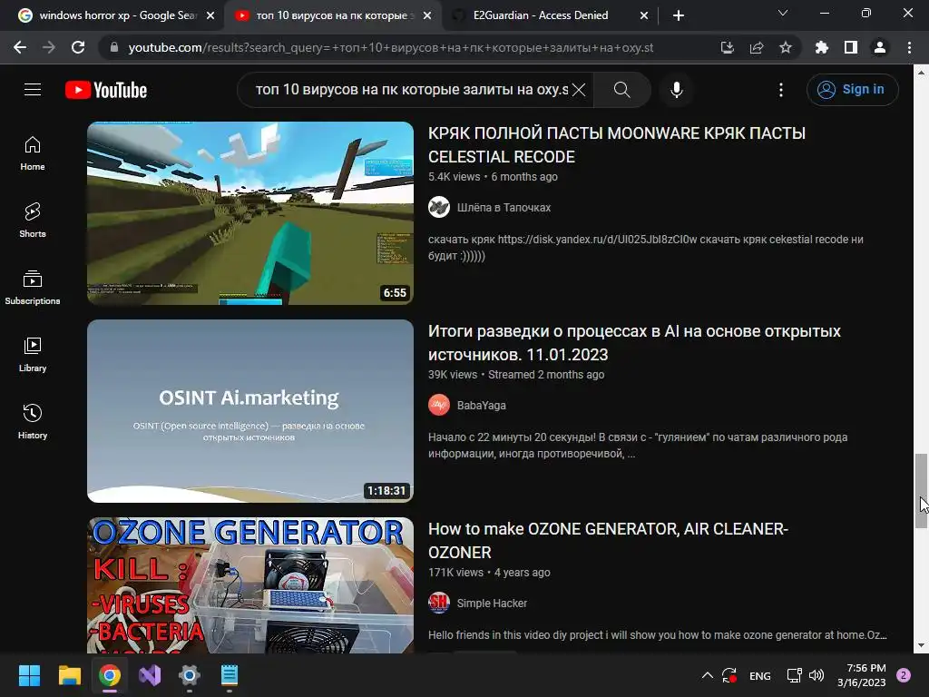929x697 pixels.
Task: Clear the search query with the X
Action: (x=579, y=90)
